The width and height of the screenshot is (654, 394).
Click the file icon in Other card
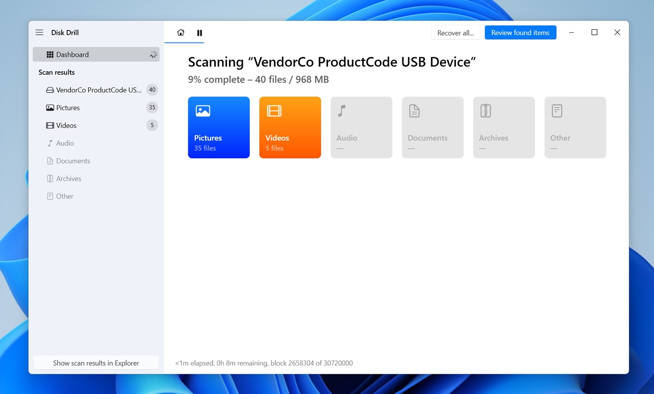tap(557, 111)
